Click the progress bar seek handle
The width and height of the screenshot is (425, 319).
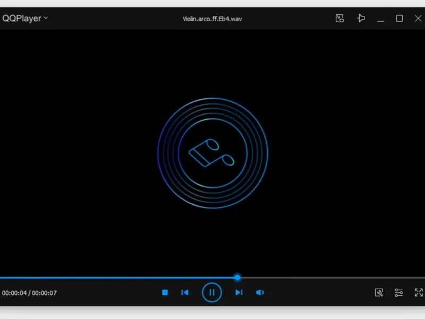pyautogui.click(x=237, y=278)
